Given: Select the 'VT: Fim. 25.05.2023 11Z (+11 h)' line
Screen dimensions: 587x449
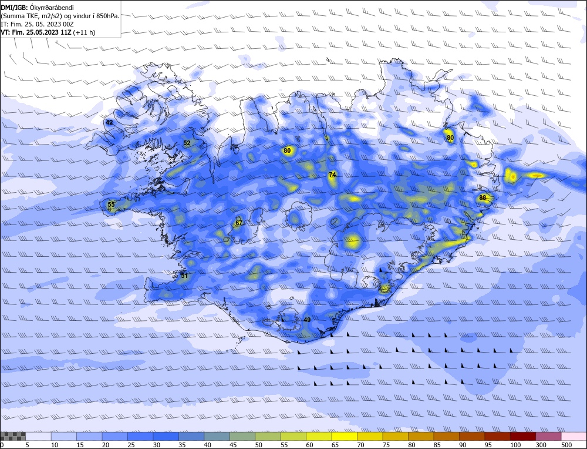Looking at the screenshot, I should tap(48, 32).
